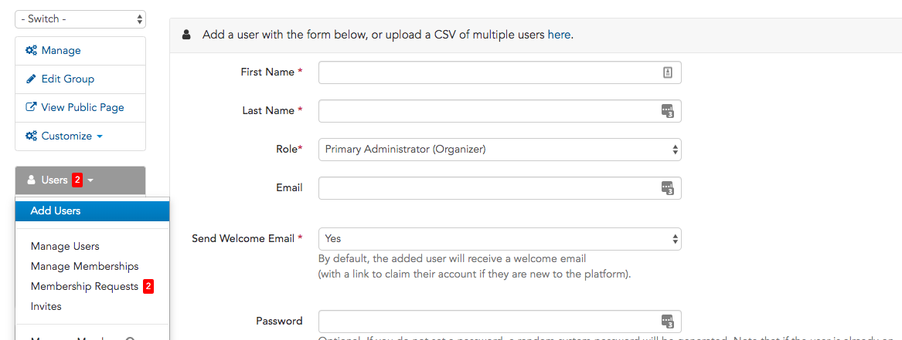This screenshot has height=340, width=902.
Task: Click the external link icon beside View Public Page
Action: (x=31, y=107)
